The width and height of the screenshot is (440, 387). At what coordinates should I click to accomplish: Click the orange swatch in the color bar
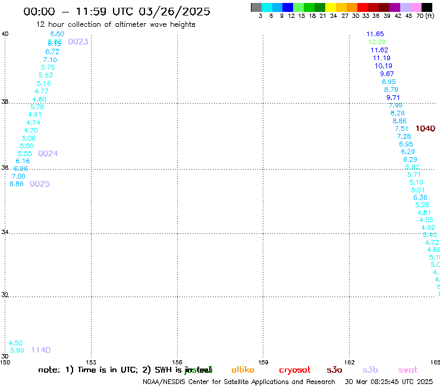352,7
